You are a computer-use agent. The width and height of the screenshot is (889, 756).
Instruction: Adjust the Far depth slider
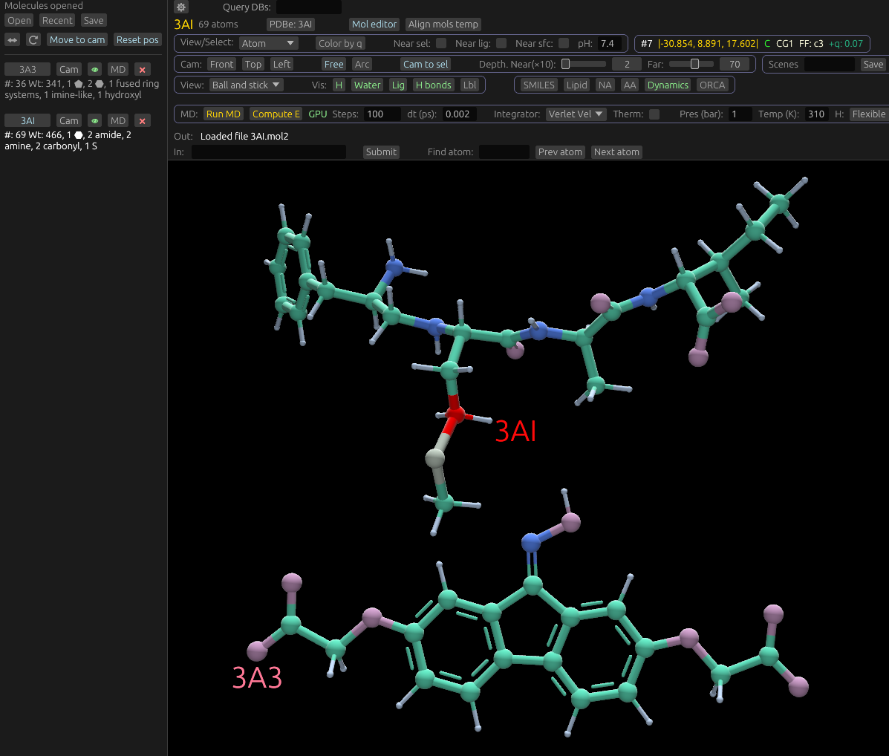[694, 65]
